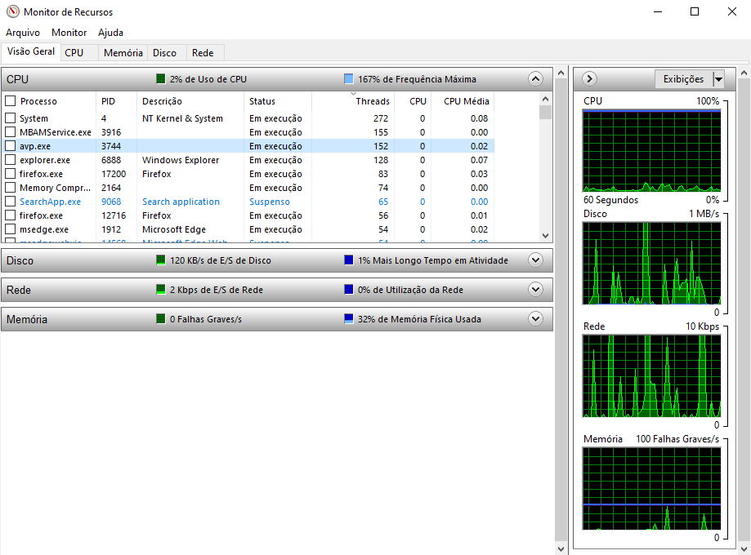Check the SearchApp.exe checkbox
The image size is (751, 555).
coord(11,201)
